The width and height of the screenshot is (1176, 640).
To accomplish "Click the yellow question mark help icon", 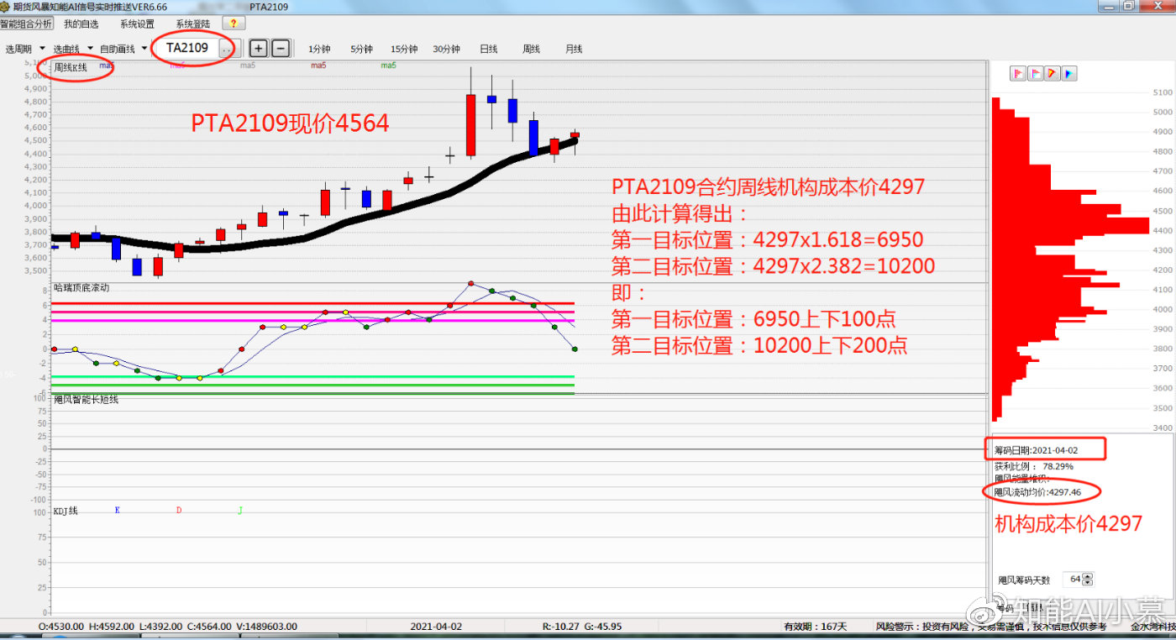I will click(x=234, y=24).
